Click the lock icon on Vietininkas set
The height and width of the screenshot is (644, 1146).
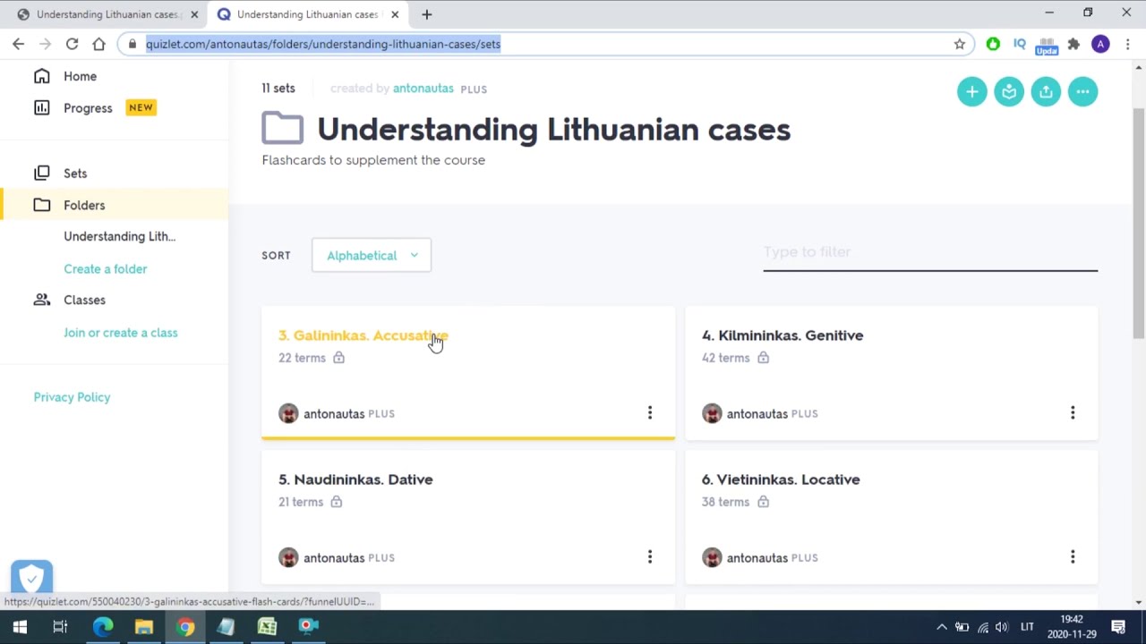click(x=763, y=502)
